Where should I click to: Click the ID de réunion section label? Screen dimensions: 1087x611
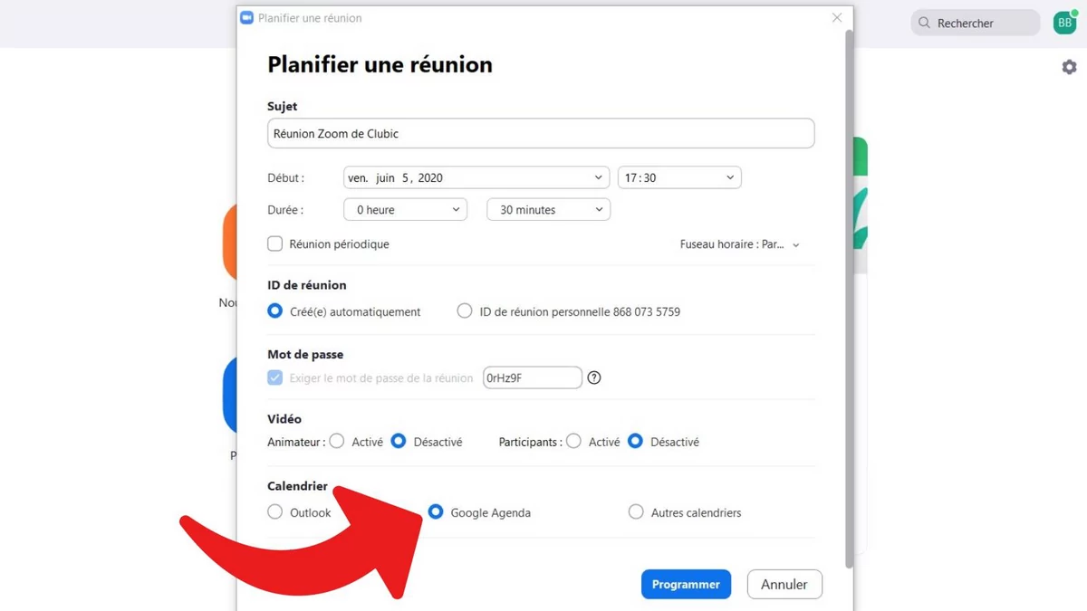point(307,285)
